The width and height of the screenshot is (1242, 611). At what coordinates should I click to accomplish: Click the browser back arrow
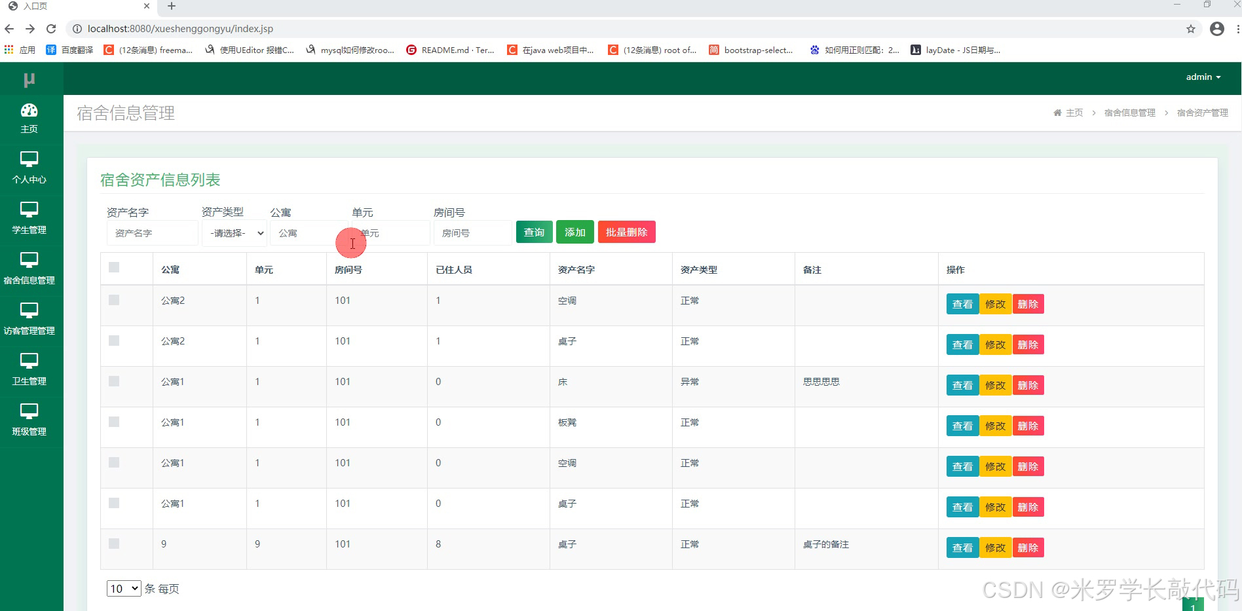[9, 29]
